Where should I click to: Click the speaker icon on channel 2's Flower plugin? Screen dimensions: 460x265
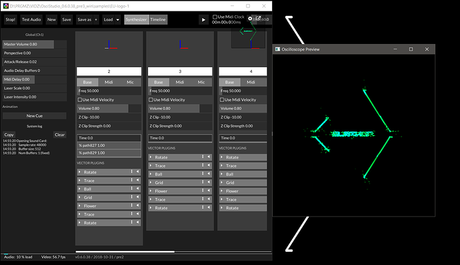tap(137, 206)
